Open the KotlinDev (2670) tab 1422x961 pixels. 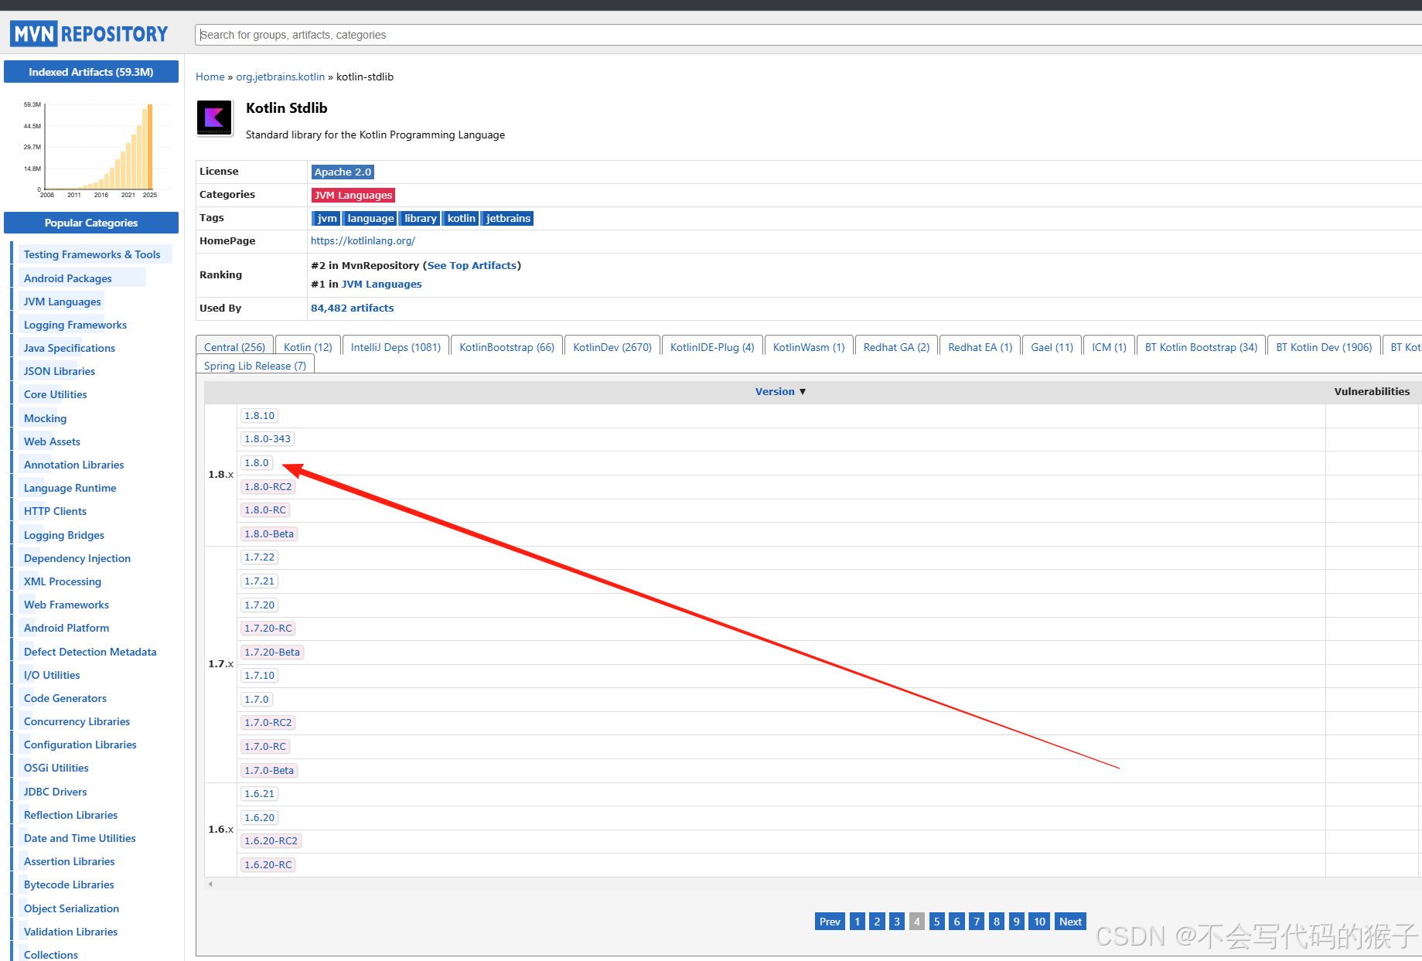coord(612,347)
